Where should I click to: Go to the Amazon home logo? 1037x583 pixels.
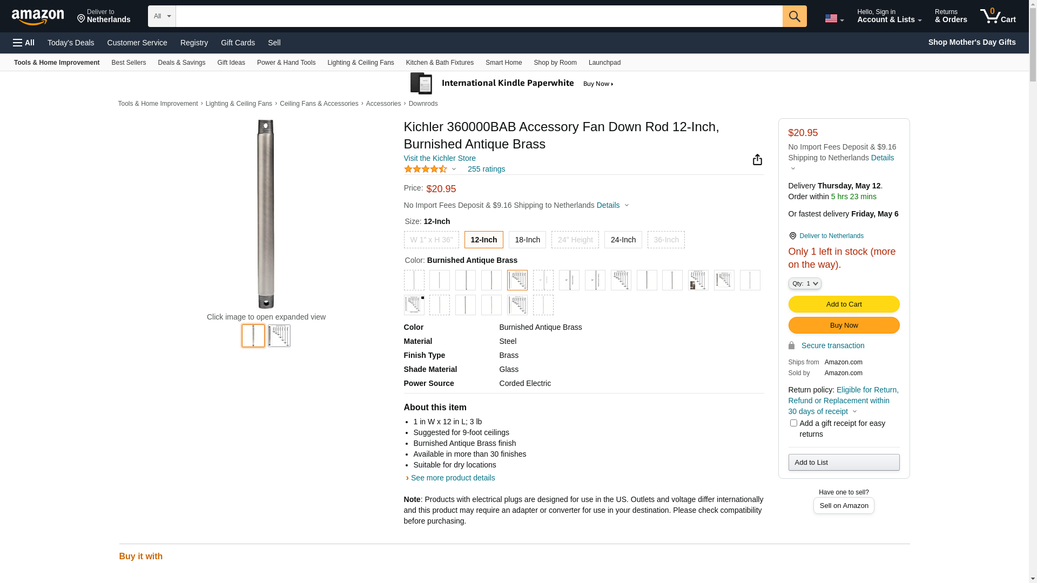(38, 17)
